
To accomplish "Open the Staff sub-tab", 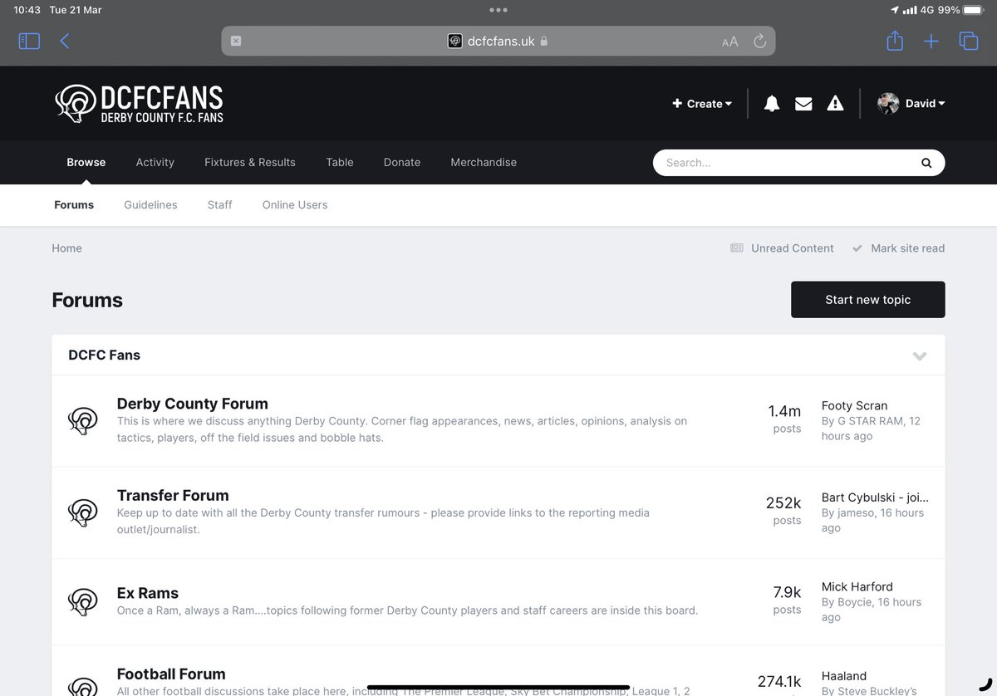I will [220, 204].
